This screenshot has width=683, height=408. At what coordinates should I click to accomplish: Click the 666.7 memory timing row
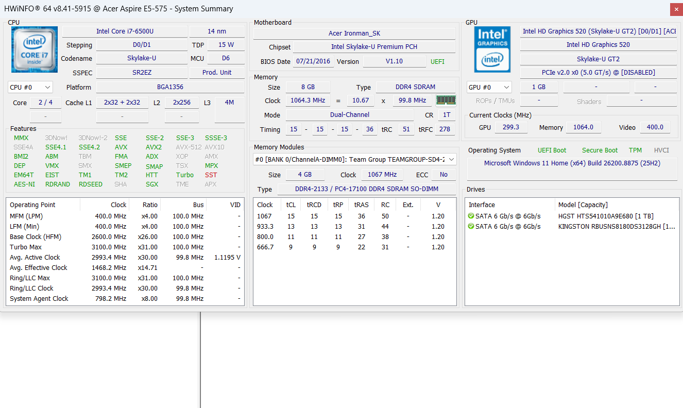point(354,247)
